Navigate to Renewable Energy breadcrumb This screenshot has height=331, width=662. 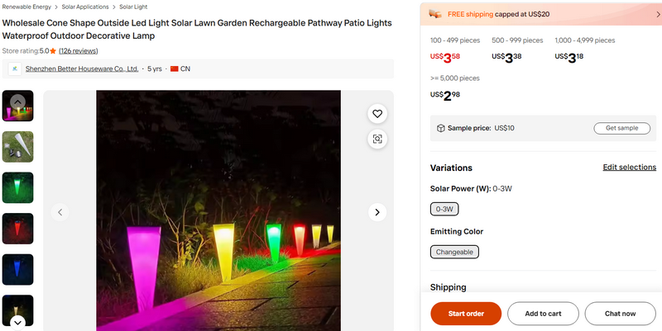coord(26,7)
